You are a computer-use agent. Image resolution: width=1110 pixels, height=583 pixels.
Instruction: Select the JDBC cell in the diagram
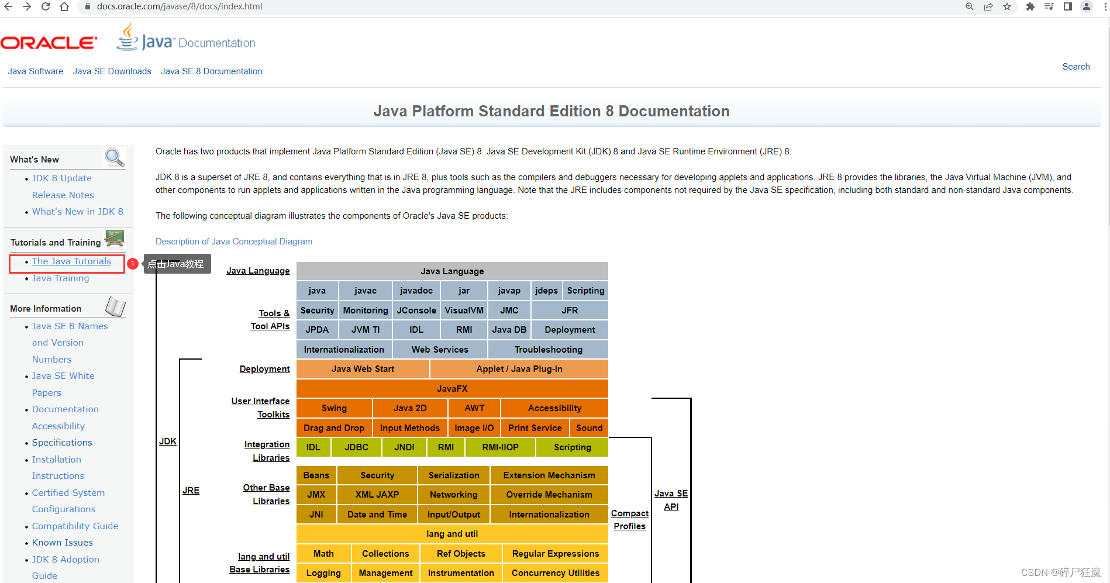(356, 447)
